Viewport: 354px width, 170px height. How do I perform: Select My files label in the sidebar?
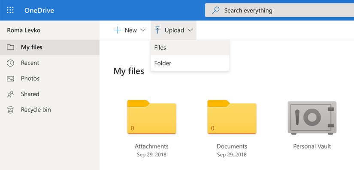pyautogui.click(x=32, y=47)
